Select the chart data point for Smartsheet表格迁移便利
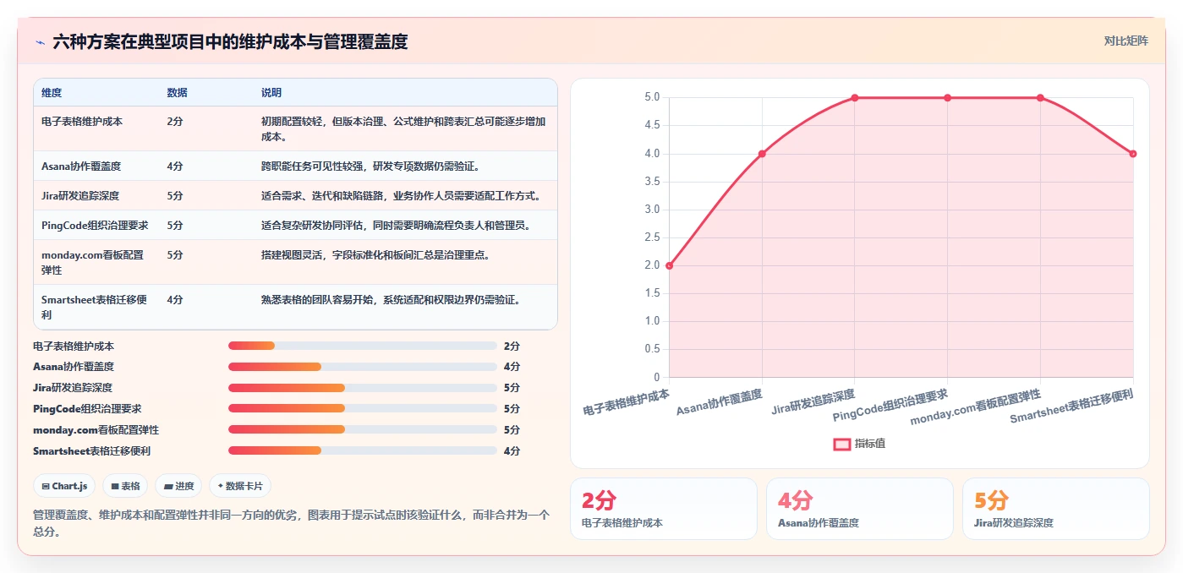The height and width of the screenshot is (573, 1183). coord(1133,154)
